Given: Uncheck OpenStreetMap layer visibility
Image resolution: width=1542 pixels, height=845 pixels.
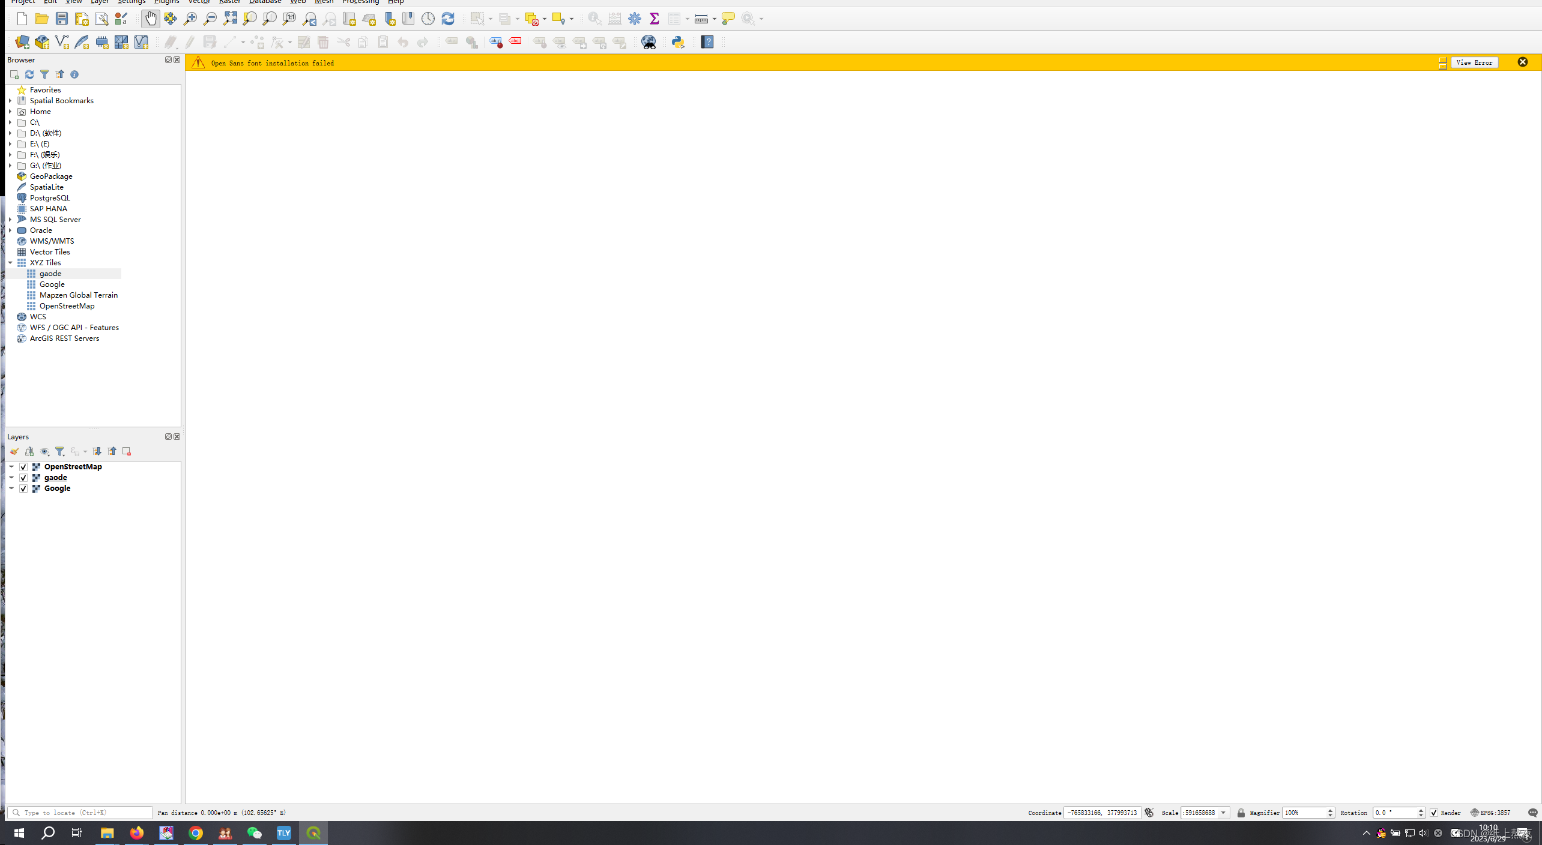Looking at the screenshot, I should click(23, 467).
